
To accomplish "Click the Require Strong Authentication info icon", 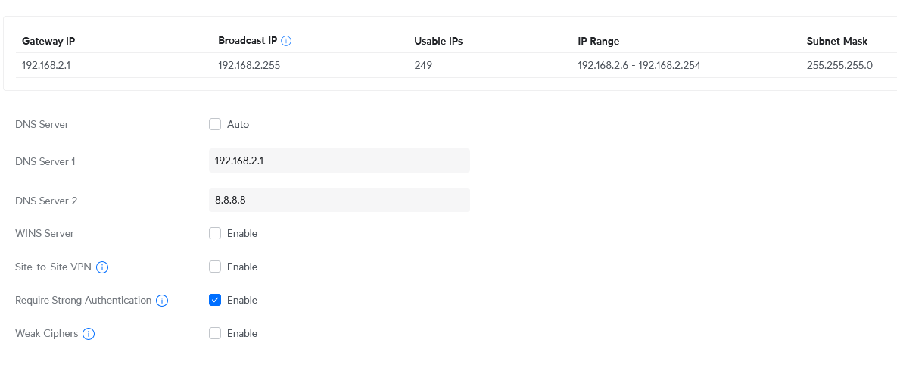I will (162, 301).
